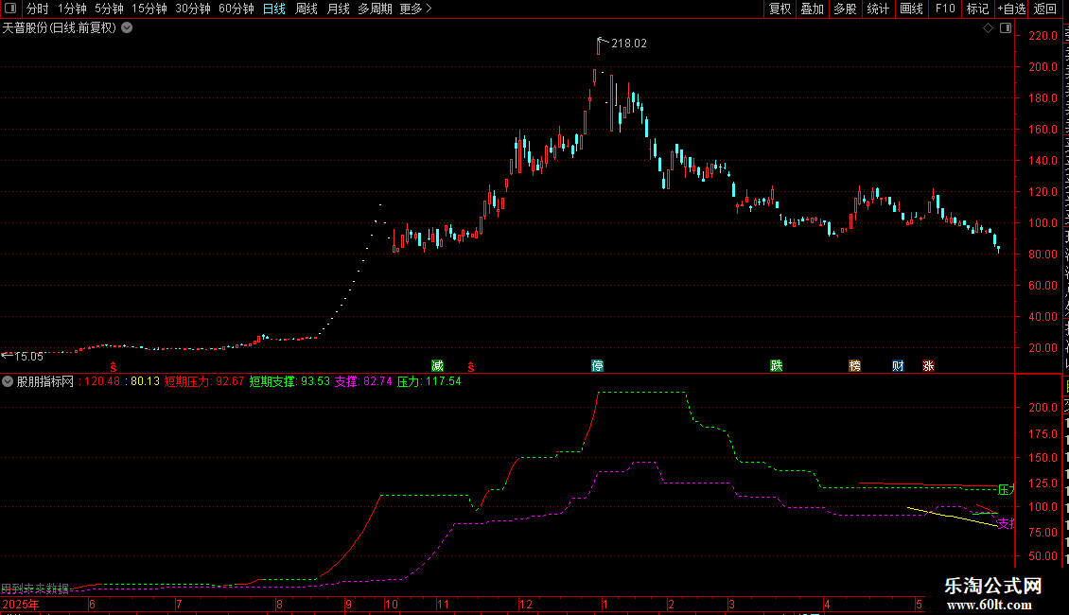Select the 15分钟 period tab
The image size is (1069, 615).
(x=149, y=9)
